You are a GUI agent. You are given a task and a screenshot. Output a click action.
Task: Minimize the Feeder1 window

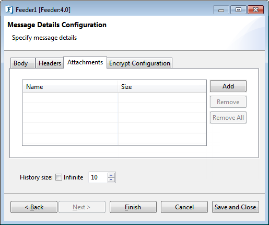pyautogui.click(x=221, y=10)
